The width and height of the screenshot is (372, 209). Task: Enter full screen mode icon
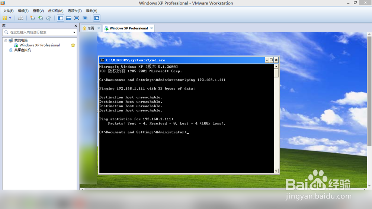pos(77,18)
